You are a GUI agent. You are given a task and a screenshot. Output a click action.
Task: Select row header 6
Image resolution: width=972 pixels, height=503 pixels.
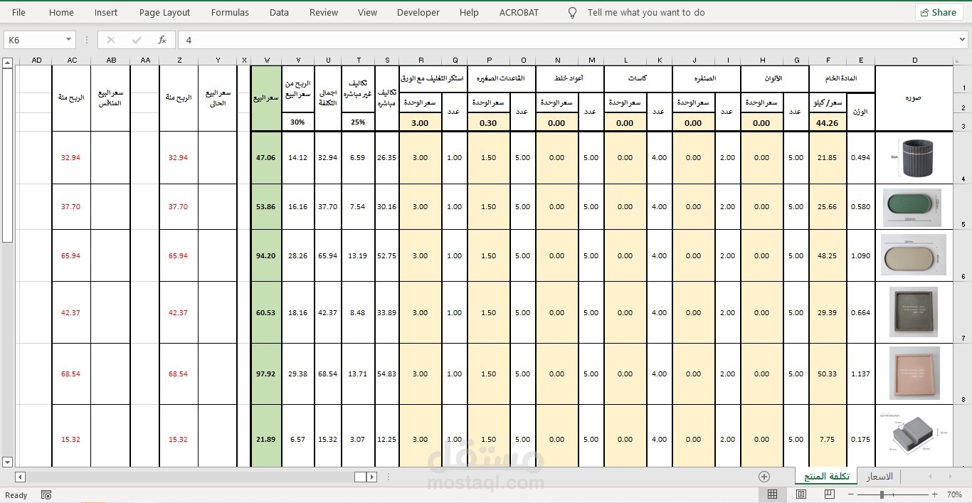962,255
